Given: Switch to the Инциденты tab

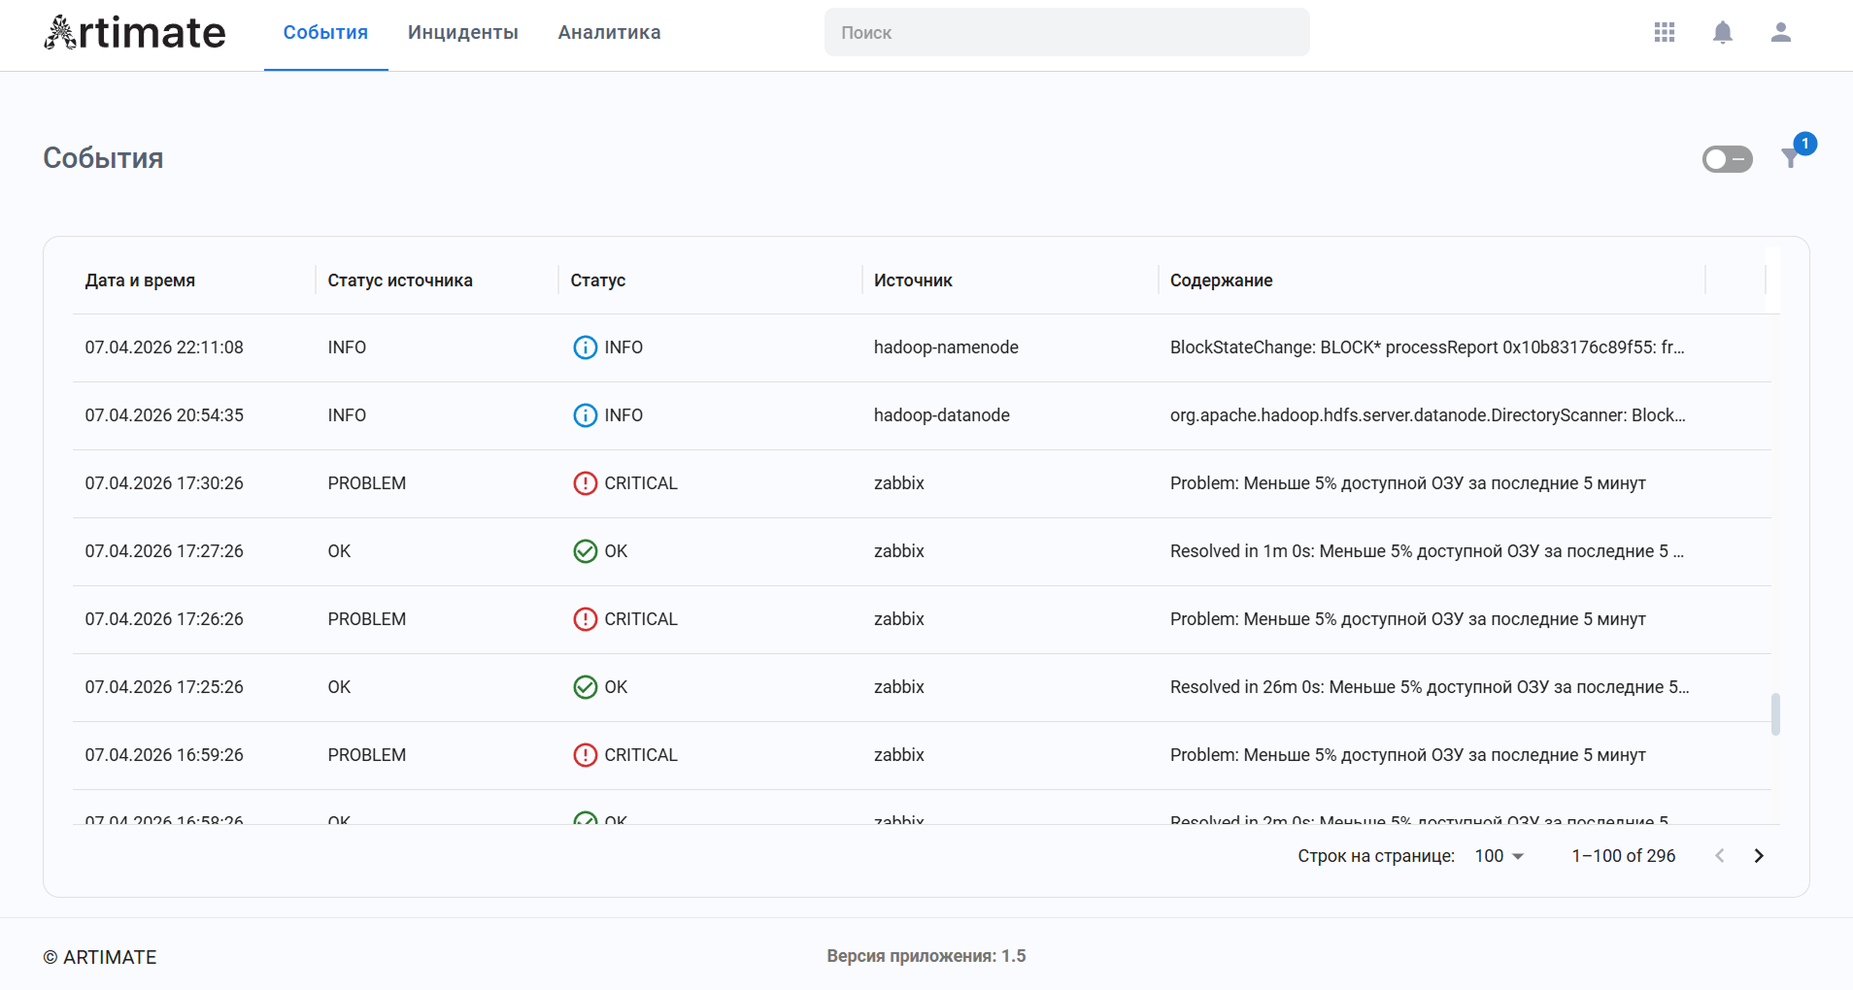Looking at the screenshot, I should (462, 33).
